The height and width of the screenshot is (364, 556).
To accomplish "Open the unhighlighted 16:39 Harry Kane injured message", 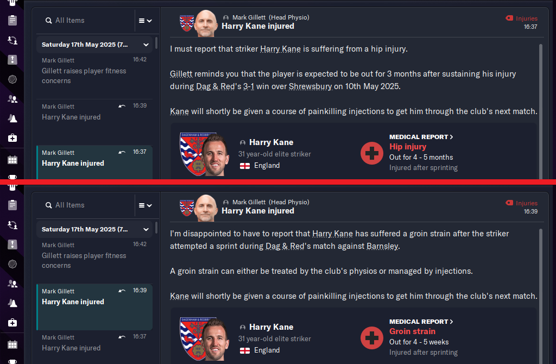I will coord(94,112).
